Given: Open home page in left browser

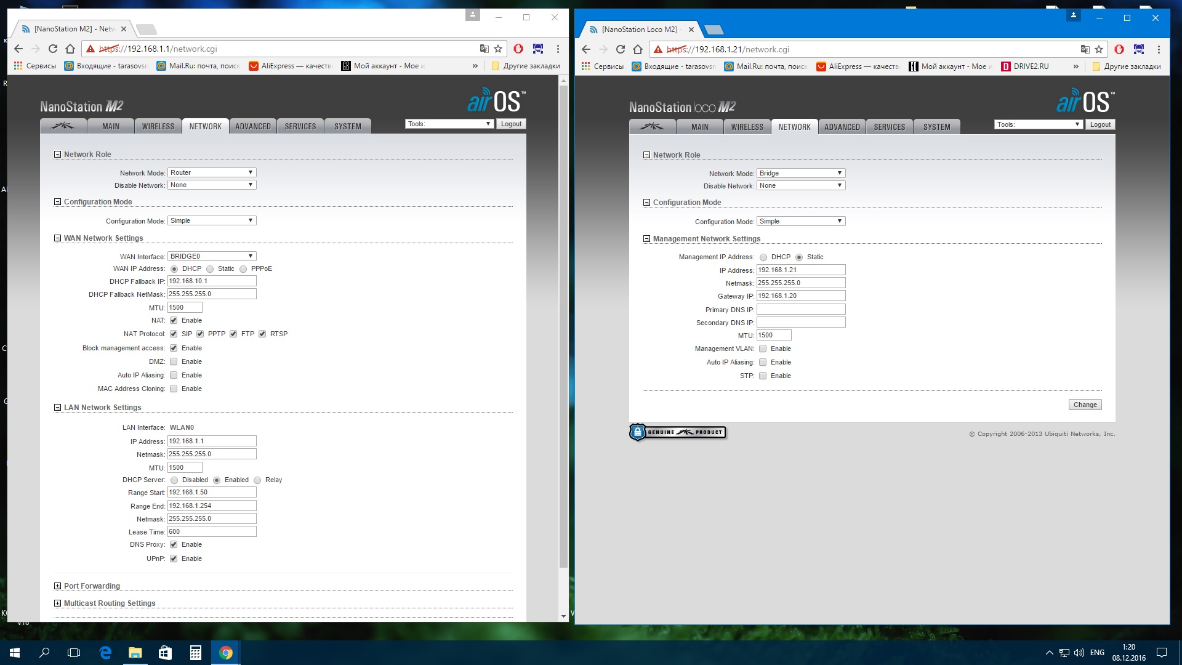Looking at the screenshot, I should tap(70, 49).
